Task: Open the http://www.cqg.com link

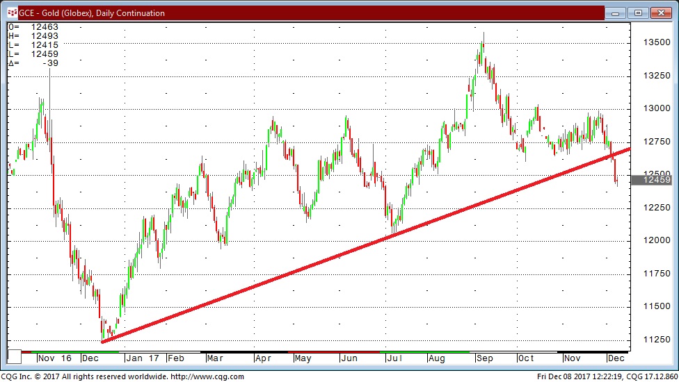Action: pyautogui.click(x=207, y=377)
